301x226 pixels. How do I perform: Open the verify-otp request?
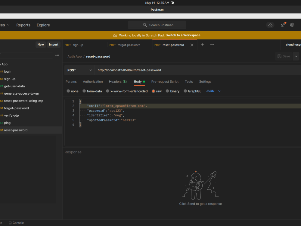[x=31, y=115]
